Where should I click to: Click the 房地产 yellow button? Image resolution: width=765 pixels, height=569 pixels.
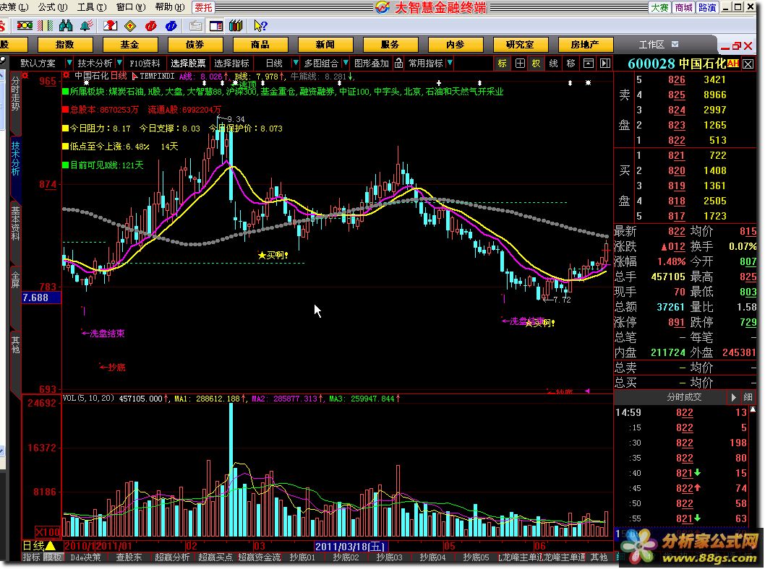pos(585,45)
